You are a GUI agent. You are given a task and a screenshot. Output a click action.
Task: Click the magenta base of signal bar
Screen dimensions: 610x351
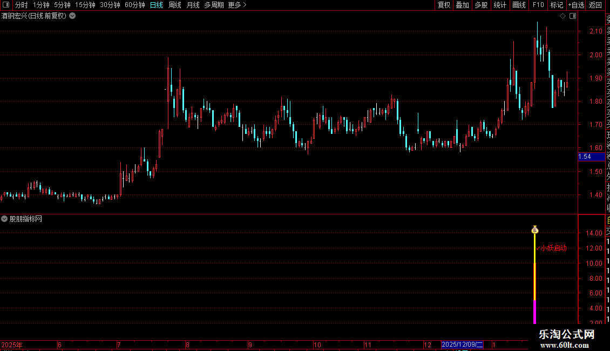tap(534, 312)
